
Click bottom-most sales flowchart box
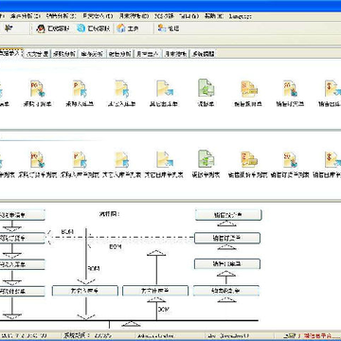point(226,291)
